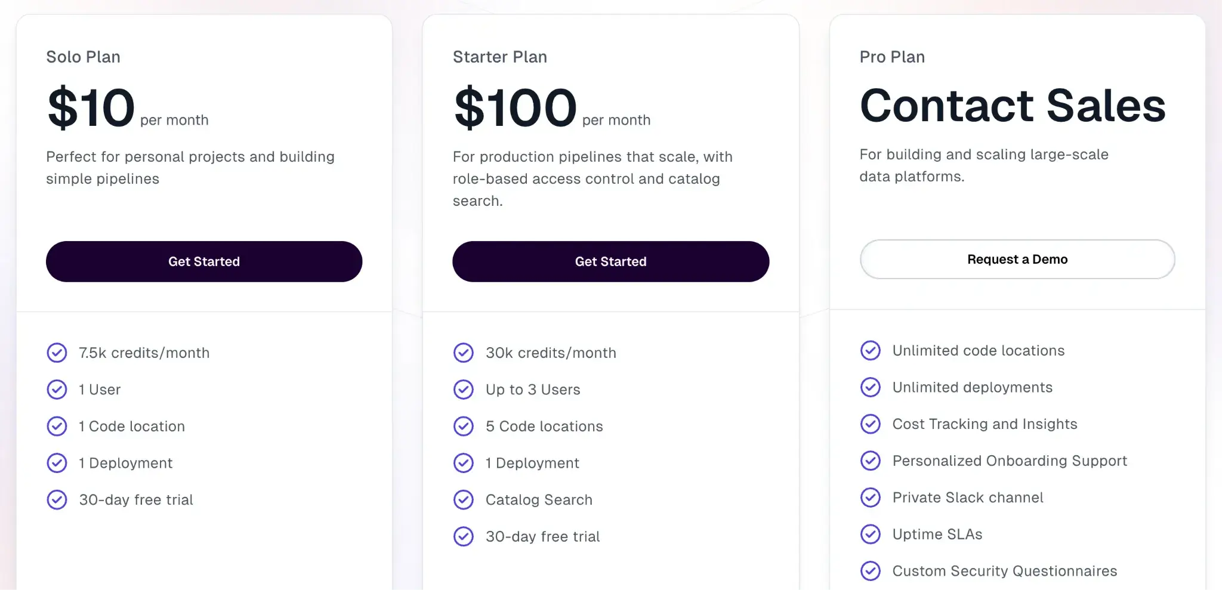Click check icon beside Custom Security Questionnaires
This screenshot has width=1222, height=590.
[871, 571]
